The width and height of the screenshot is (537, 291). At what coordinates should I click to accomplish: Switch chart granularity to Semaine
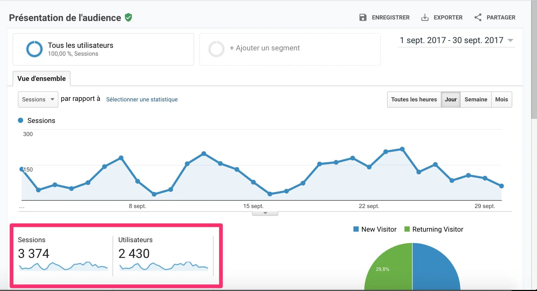(x=476, y=99)
